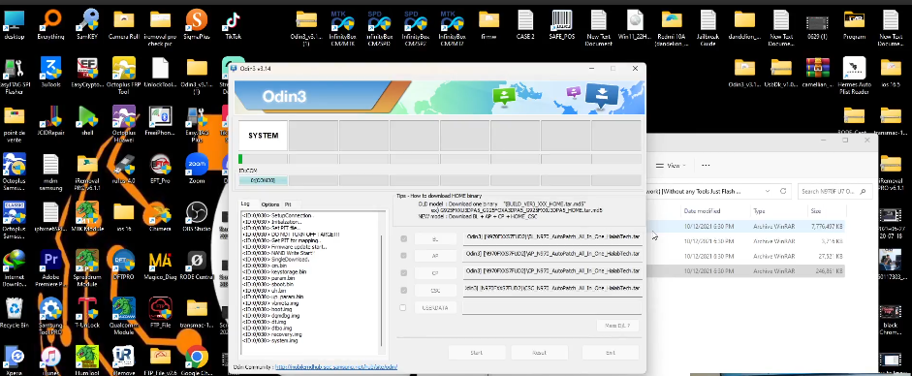Open the Qualcomm Module icon
The image size is (912, 376).
(123, 317)
